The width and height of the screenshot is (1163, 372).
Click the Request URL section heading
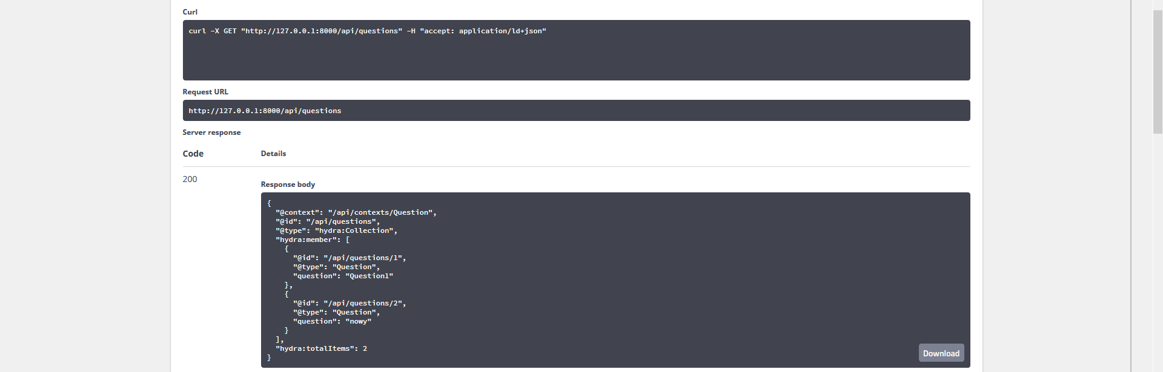point(205,91)
